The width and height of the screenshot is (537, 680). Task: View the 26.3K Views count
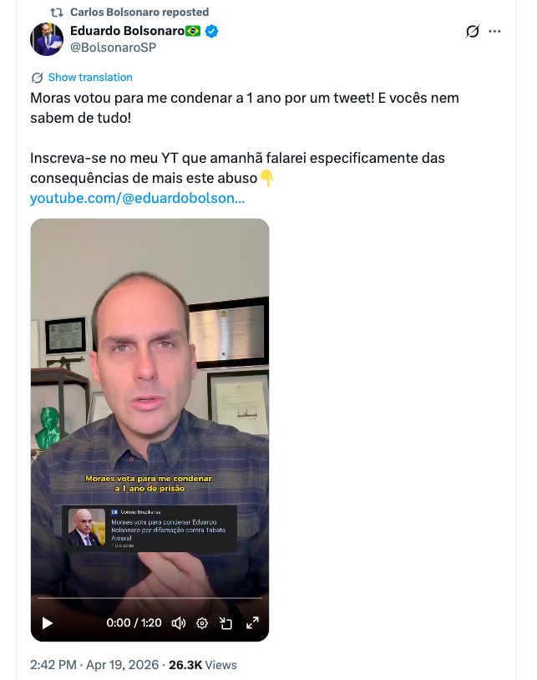tap(203, 665)
